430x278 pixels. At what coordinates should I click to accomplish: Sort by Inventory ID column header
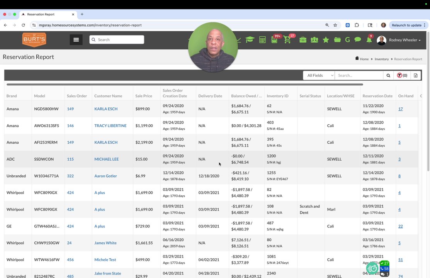277,96
